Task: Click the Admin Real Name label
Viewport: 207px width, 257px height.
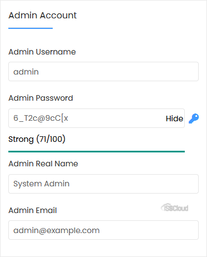Action: point(43,164)
